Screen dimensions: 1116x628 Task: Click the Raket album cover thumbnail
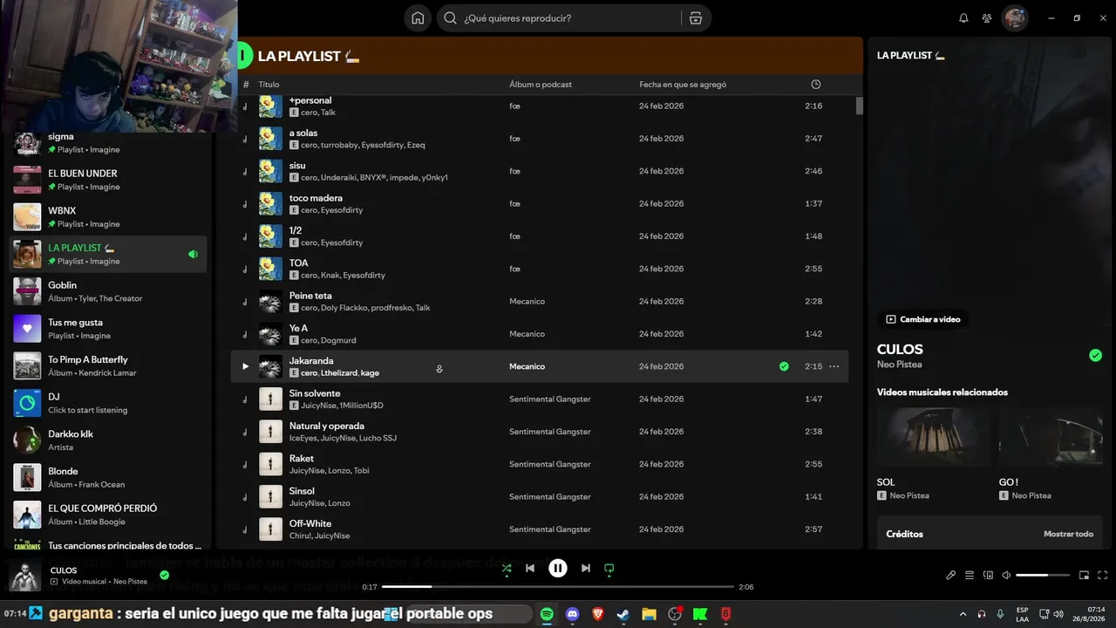pyautogui.click(x=270, y=464)
